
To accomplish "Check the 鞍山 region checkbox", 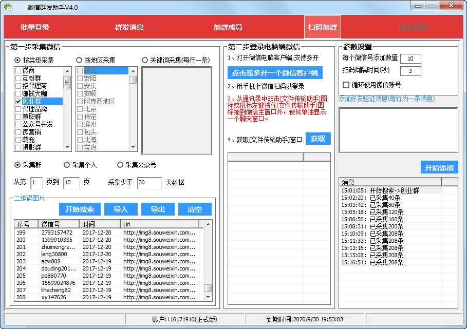I will tap(80, 70).
